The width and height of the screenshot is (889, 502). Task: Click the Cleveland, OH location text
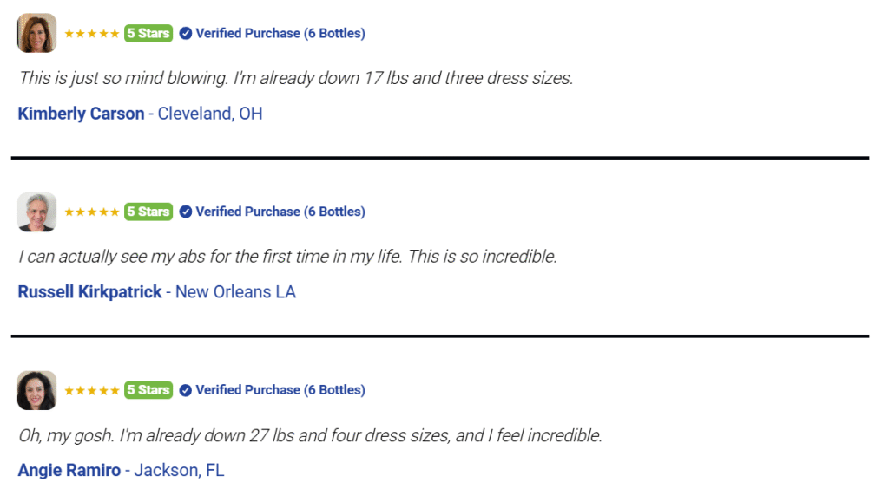pyautogui.click(x=210, y=114)
